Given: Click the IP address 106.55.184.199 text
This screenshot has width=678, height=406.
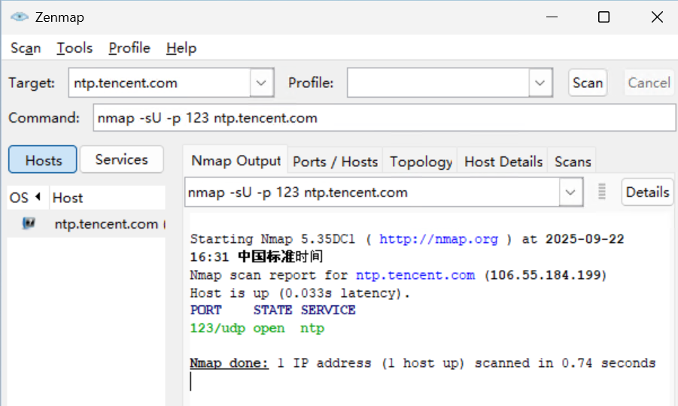Looking at the screenshot, I should coord(546,275).
